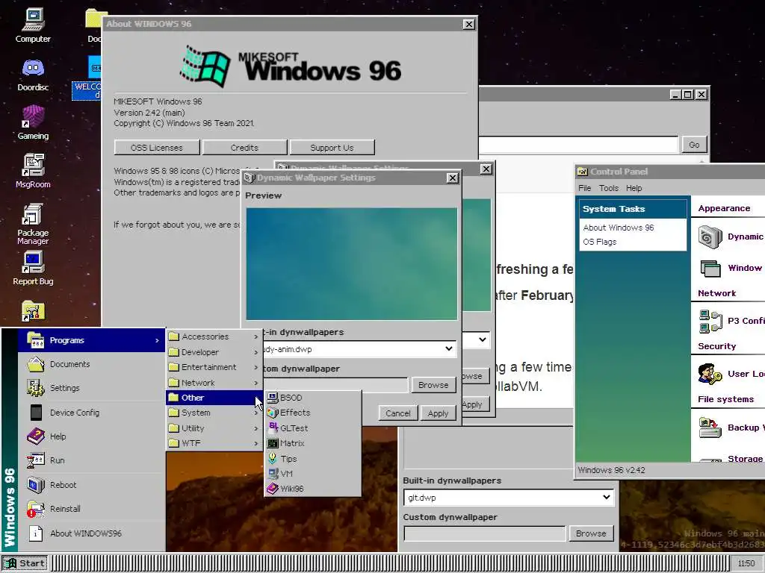Select Reinstall in the Start menu
Screen dimensions: 765x573
(x=91, y=509)
